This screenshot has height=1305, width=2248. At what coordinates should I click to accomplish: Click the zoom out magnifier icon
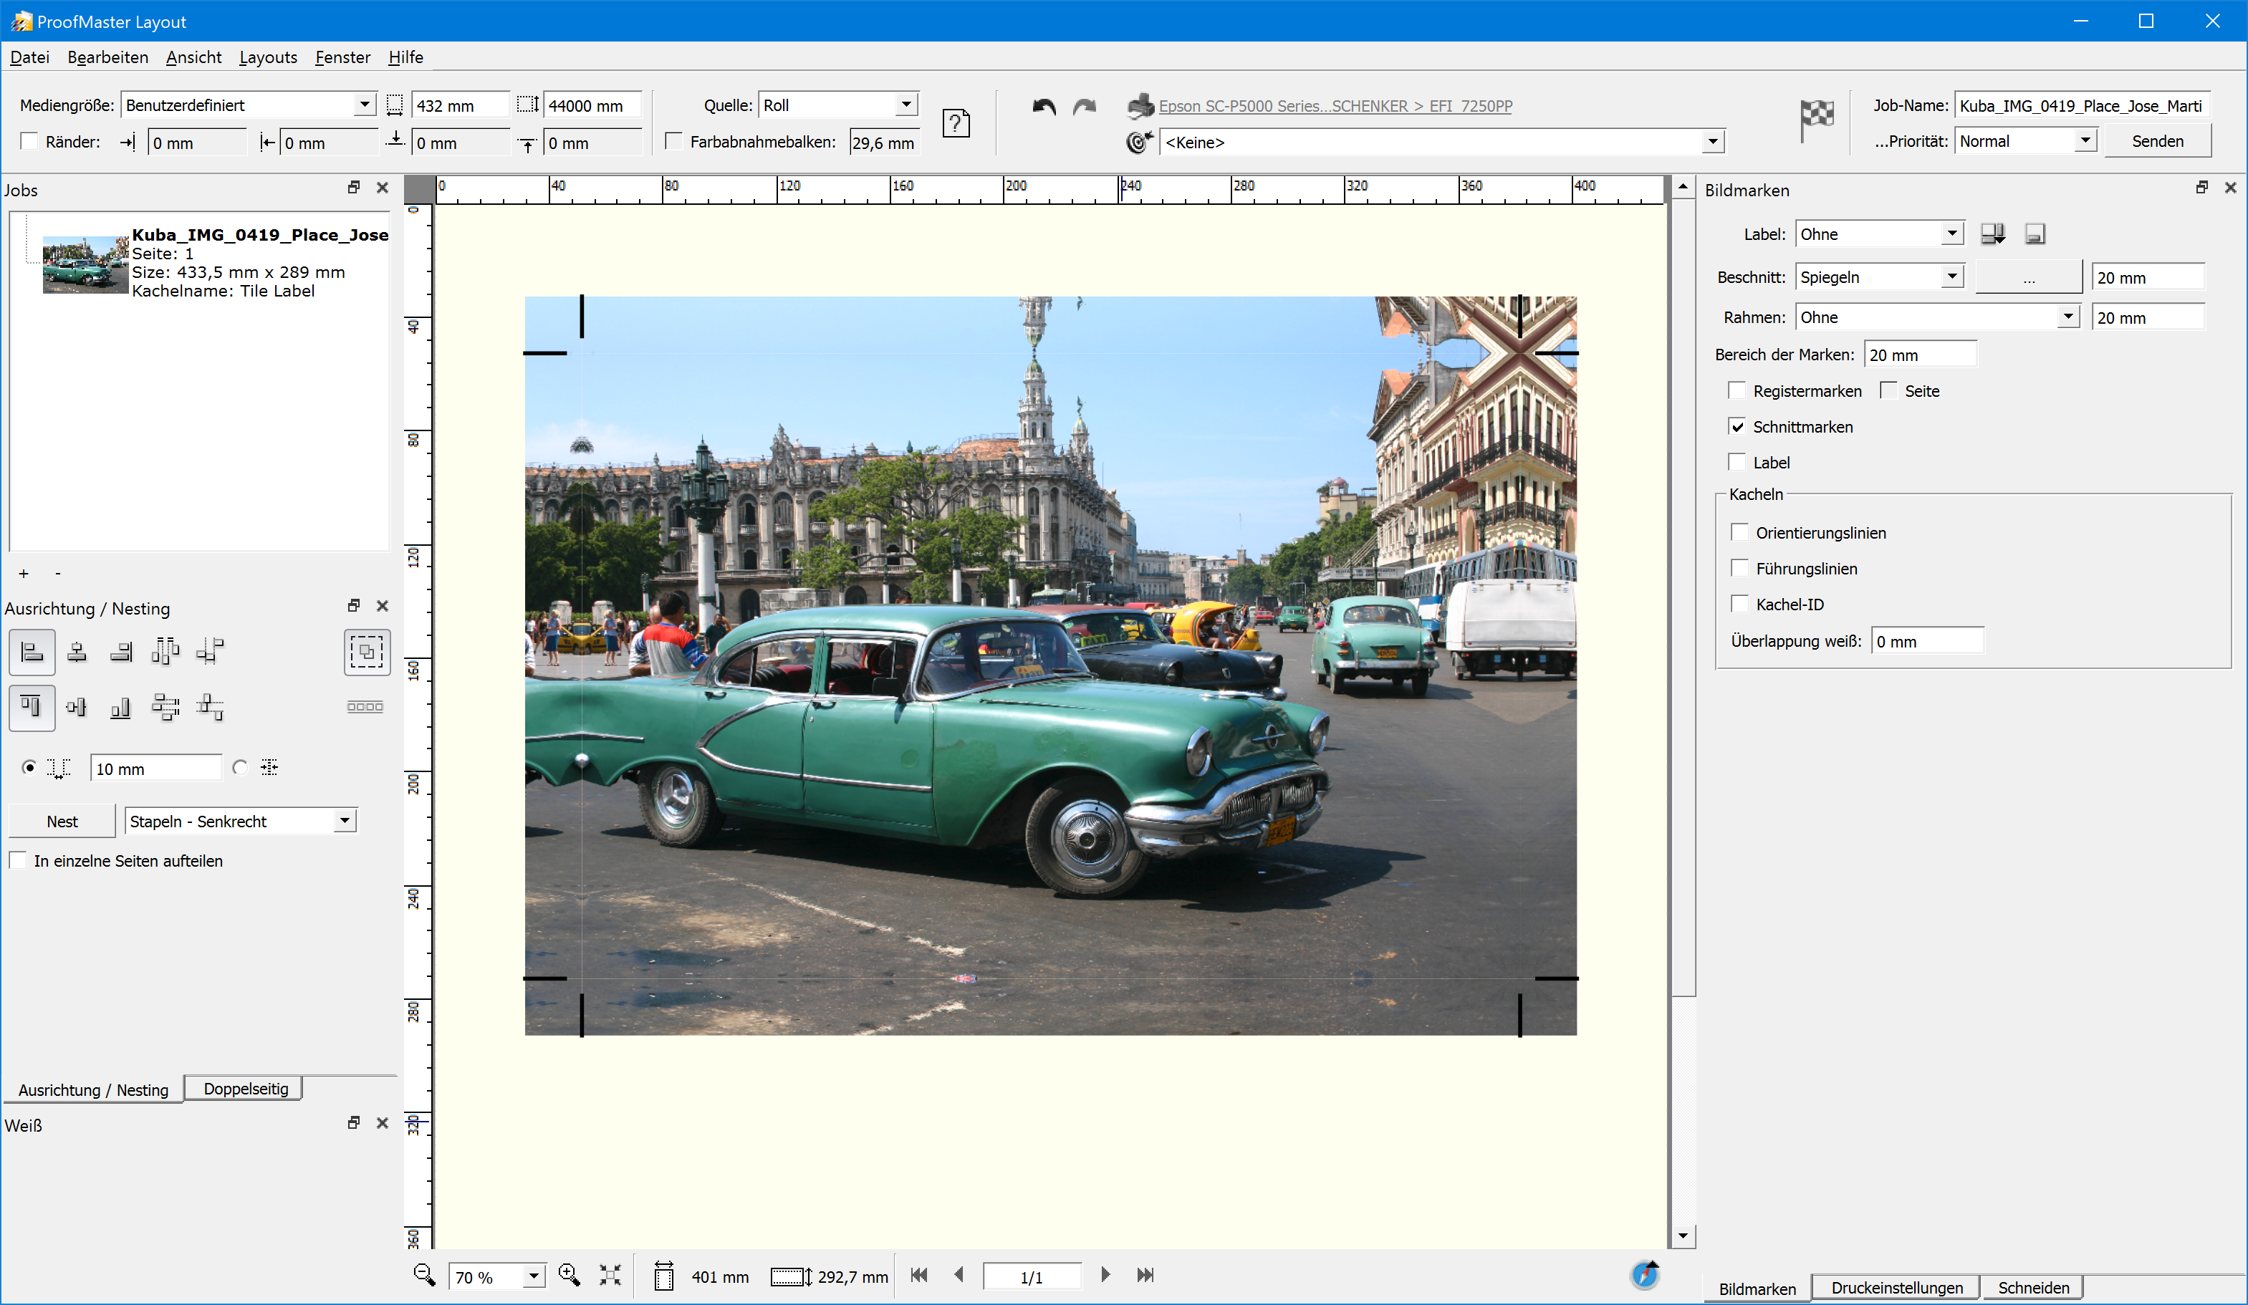point(423,1276)
